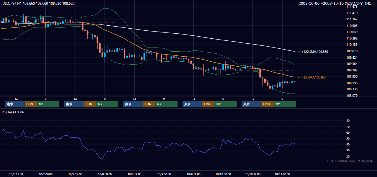
Task: Click the 10/9 00:00 time axis label
Action: point(164,174)
